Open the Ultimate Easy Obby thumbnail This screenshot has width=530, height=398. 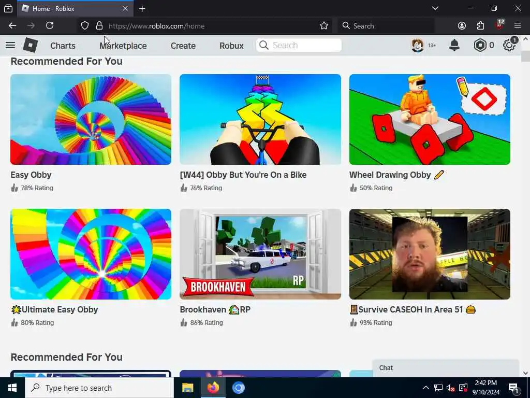pyautogui.click(x=91, y=254)
